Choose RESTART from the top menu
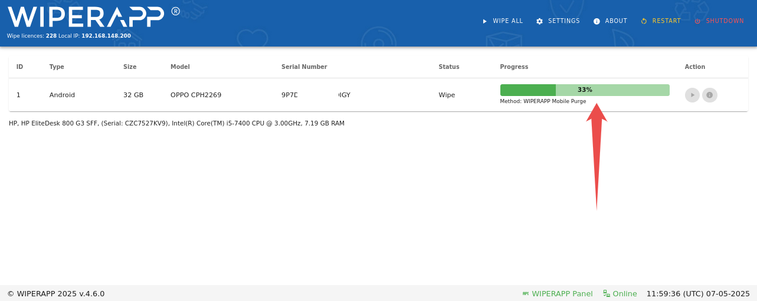 click(667, 21)
